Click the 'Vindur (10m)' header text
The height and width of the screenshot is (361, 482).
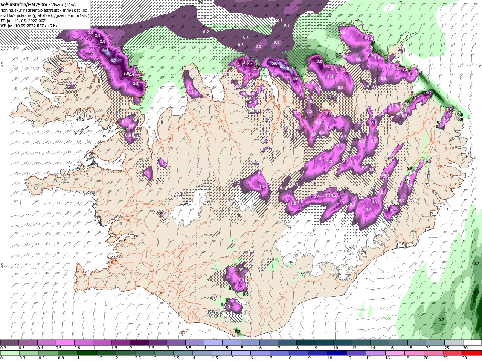(x=64, y=5)
